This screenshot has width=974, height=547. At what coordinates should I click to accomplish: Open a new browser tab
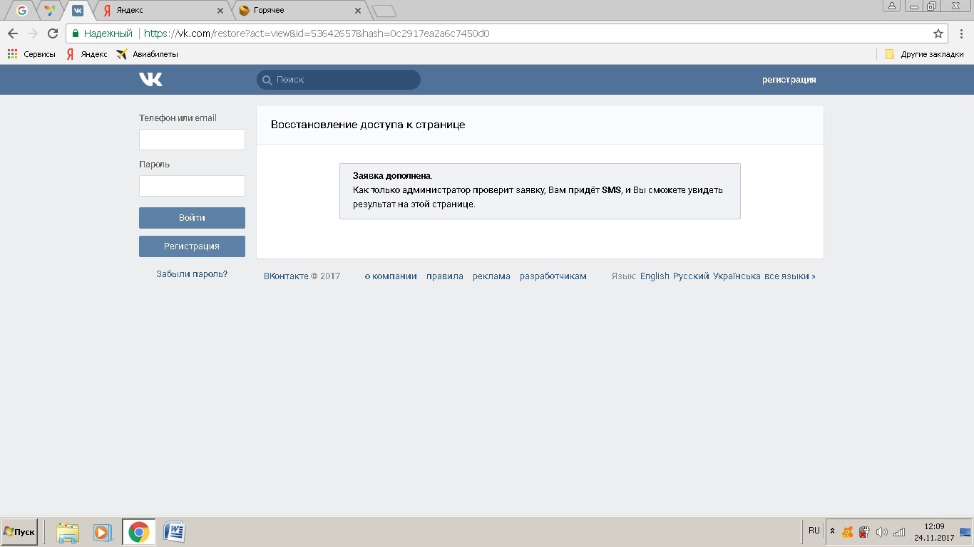click(384, 11)
